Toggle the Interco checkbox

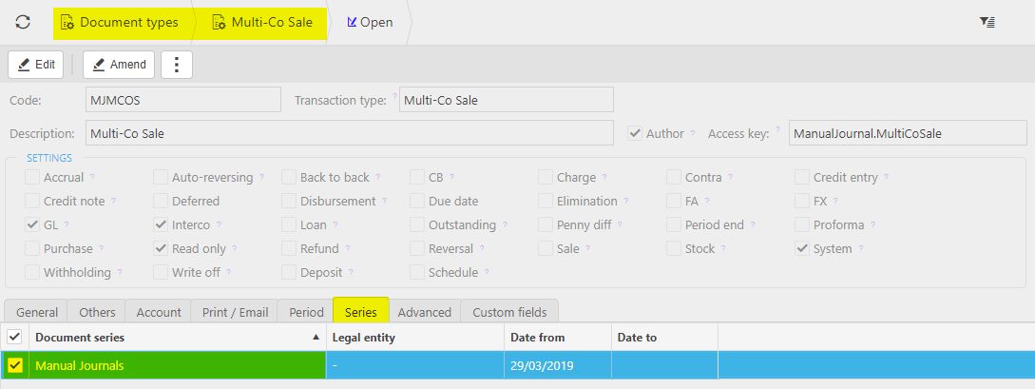pyautogui.click(x=161, y=225)
